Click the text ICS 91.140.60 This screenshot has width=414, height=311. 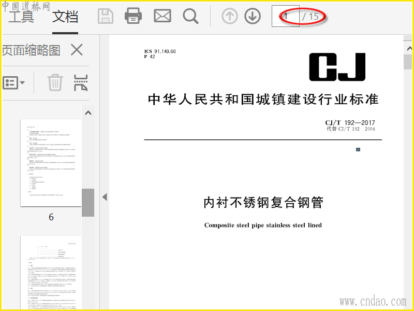pos(160,51)
